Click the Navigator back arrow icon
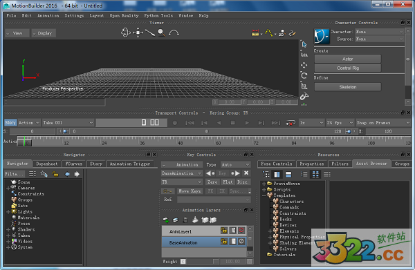 coord(67,174)
